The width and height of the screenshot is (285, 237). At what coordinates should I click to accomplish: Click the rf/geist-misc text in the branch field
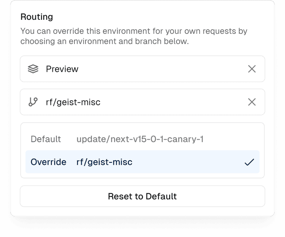point(73,102)
